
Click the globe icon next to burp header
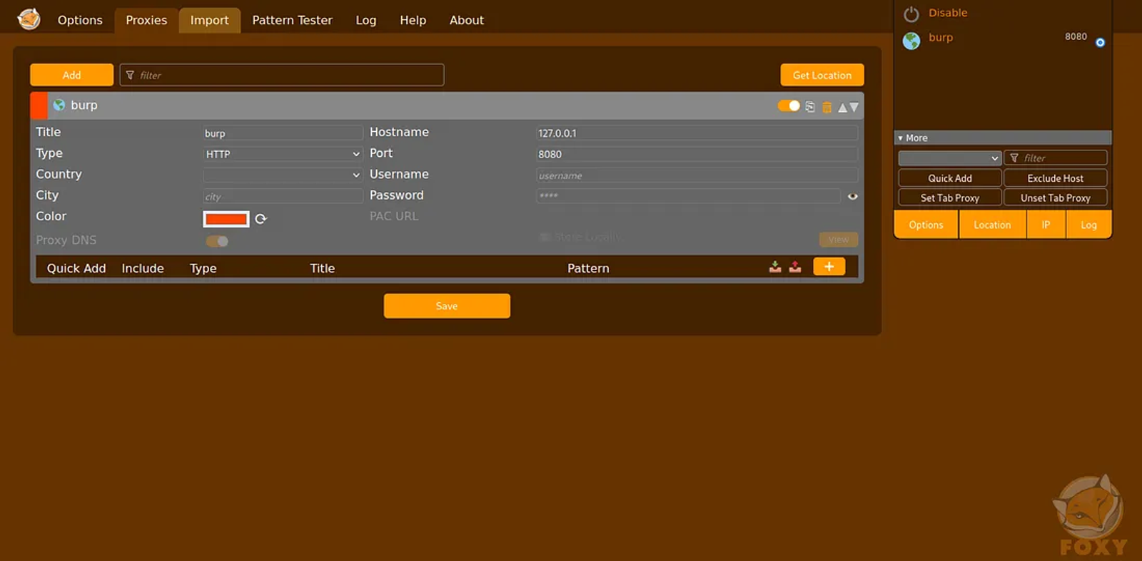(x=59, y=105)
